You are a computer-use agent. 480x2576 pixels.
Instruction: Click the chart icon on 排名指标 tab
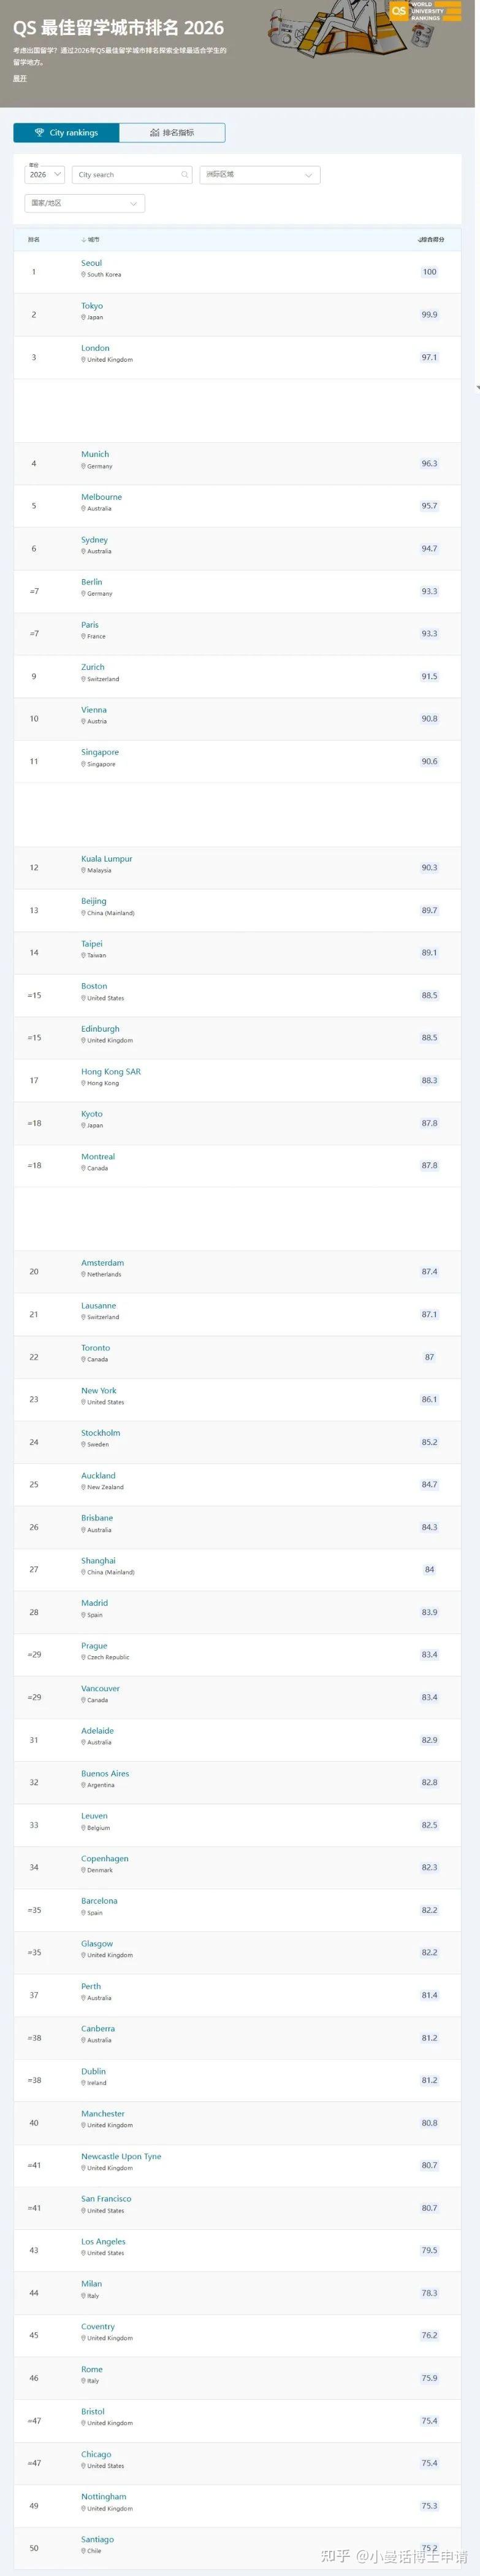pos(154,133)
